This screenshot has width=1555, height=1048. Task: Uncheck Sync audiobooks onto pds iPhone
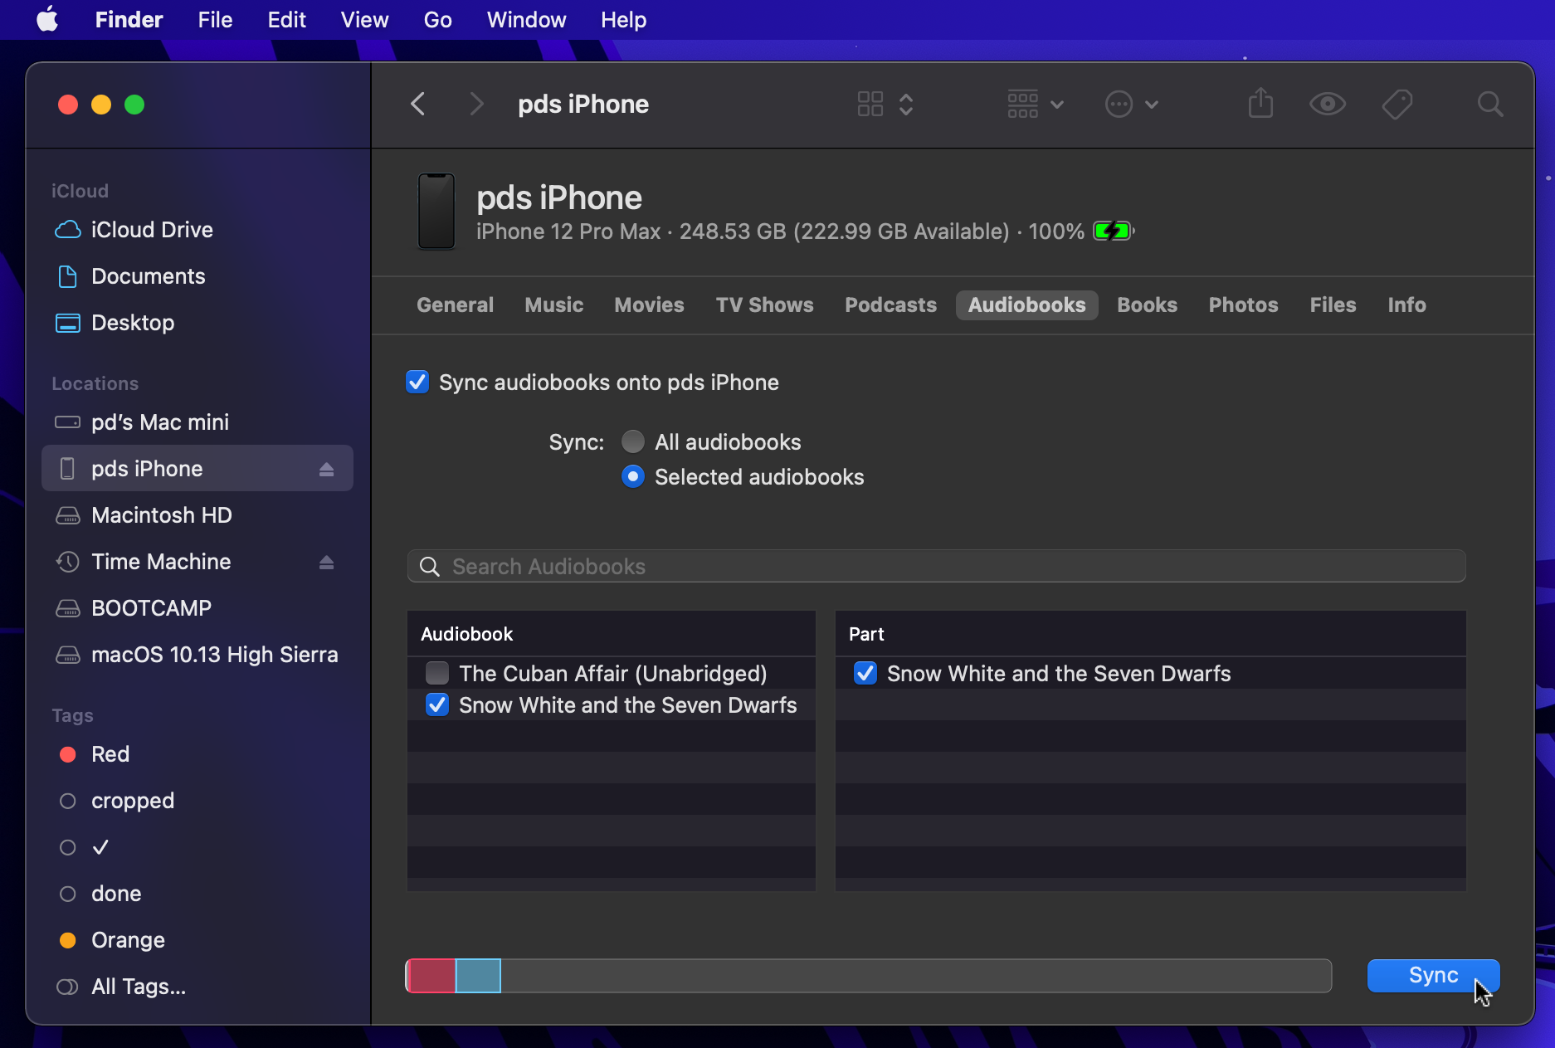[417, 382]
